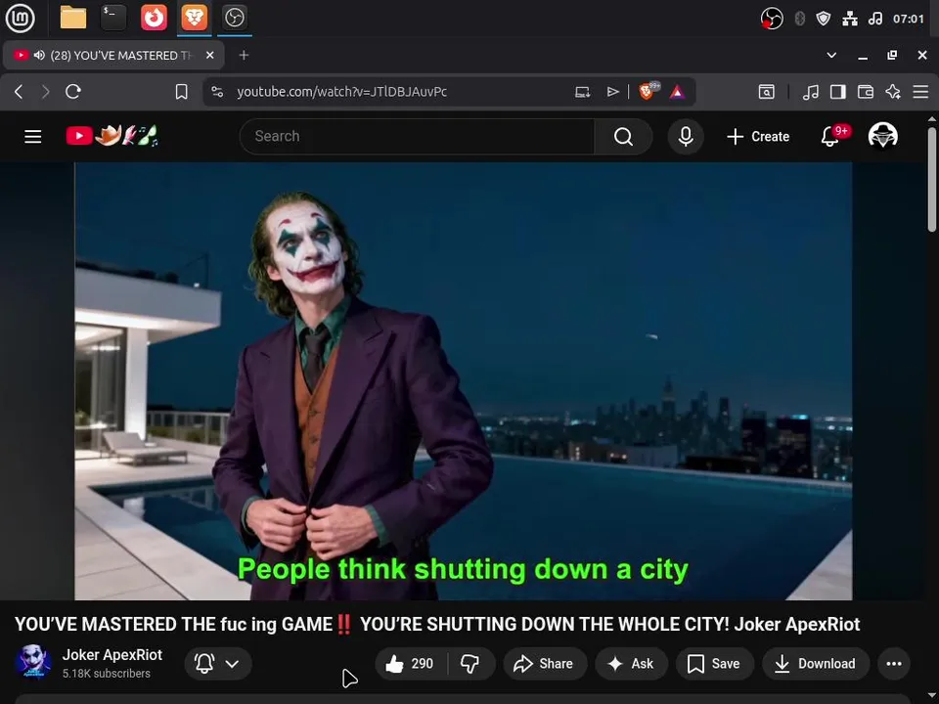
Task: Open the Joker ApexRiot channel avatar
Action: (33, 662)
